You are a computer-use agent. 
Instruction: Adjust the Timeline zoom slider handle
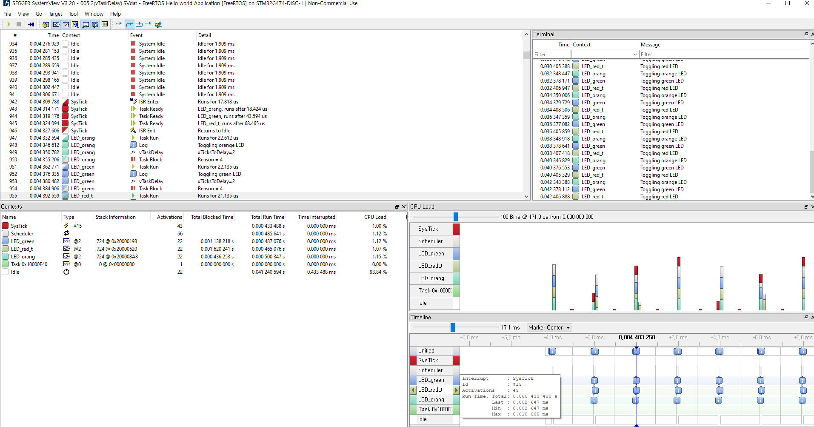[x=453, y=327]
